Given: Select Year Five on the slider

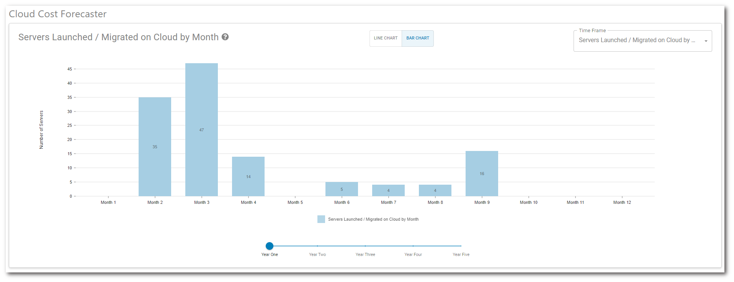Looking at the screenshot, I should (461, 246).
